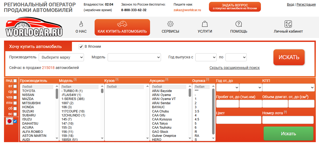Viewport: 319px width, 144px height.
Task: Select TOYOTA in the Производитель list
Action: [x=29, y=91]
